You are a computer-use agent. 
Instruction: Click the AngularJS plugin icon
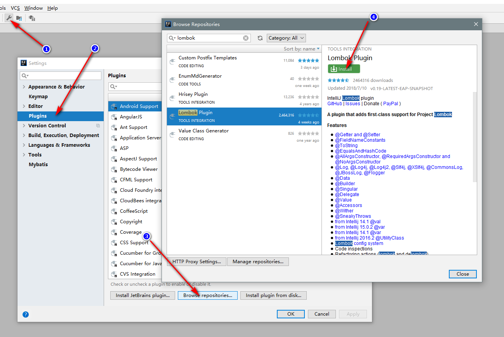tap(114, 117)
